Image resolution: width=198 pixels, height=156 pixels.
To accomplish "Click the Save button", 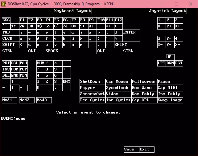I will (131, 150).
